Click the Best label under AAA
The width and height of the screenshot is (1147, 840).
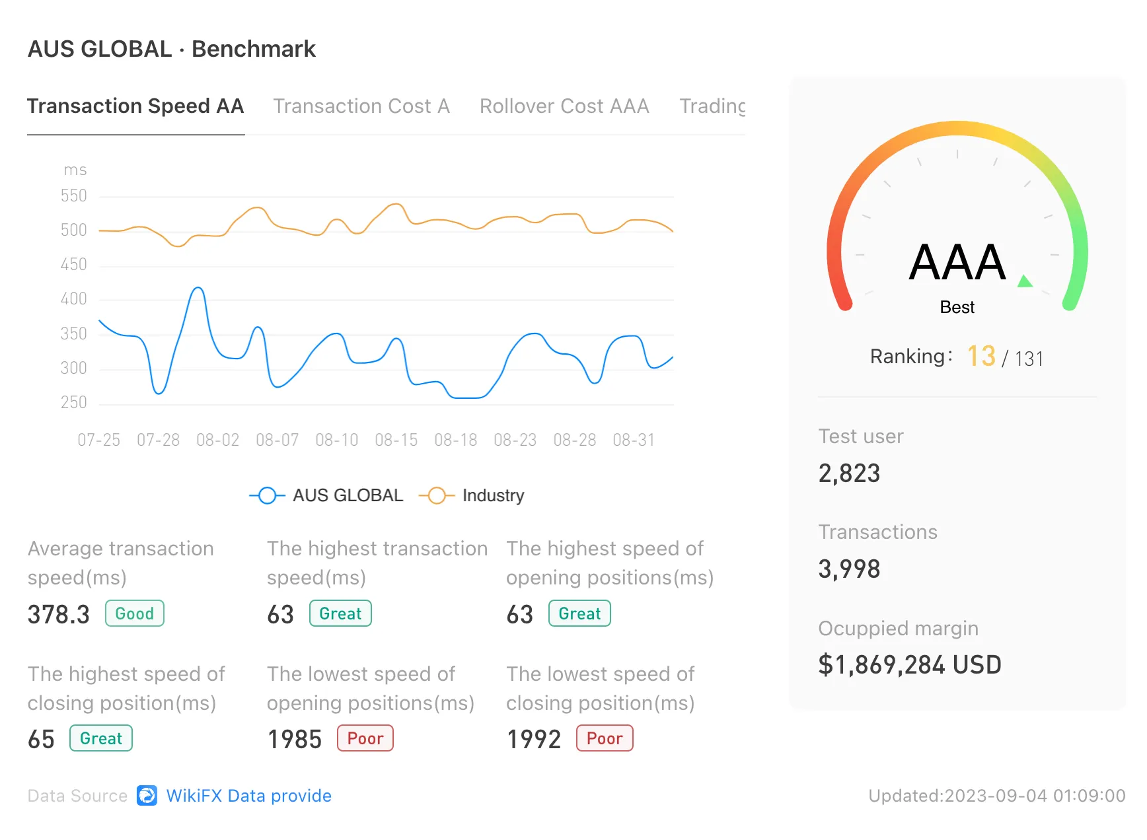(x=957, y=307)
